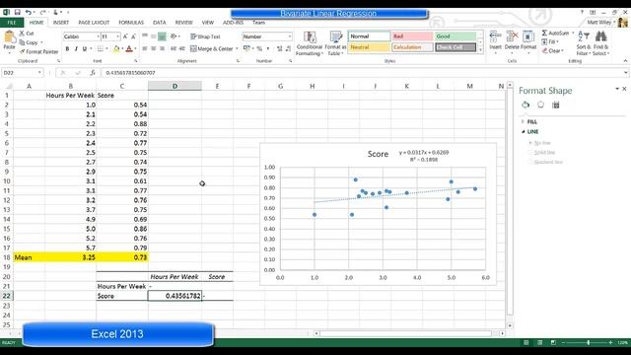Screen dimensions: 631x355
Task: Click the Align Left icon
Action: pos(145,48)
